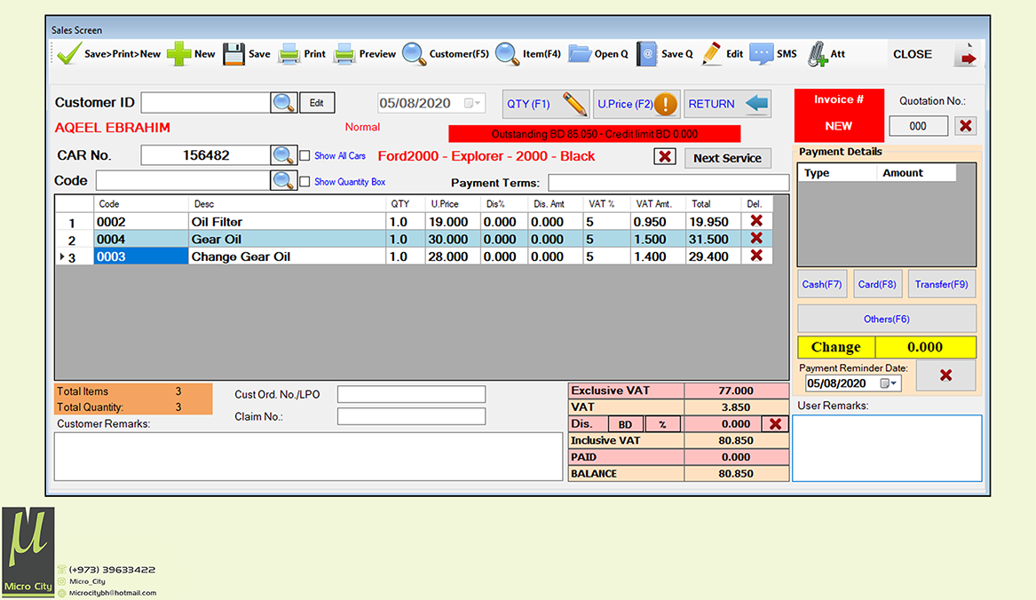Click the green plus New icon

[x=178, y=53]
